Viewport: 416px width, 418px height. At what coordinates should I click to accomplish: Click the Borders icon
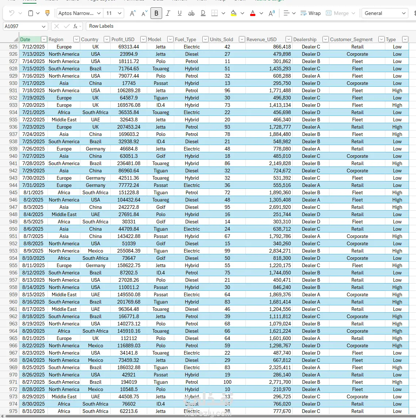tap(214, 13)
